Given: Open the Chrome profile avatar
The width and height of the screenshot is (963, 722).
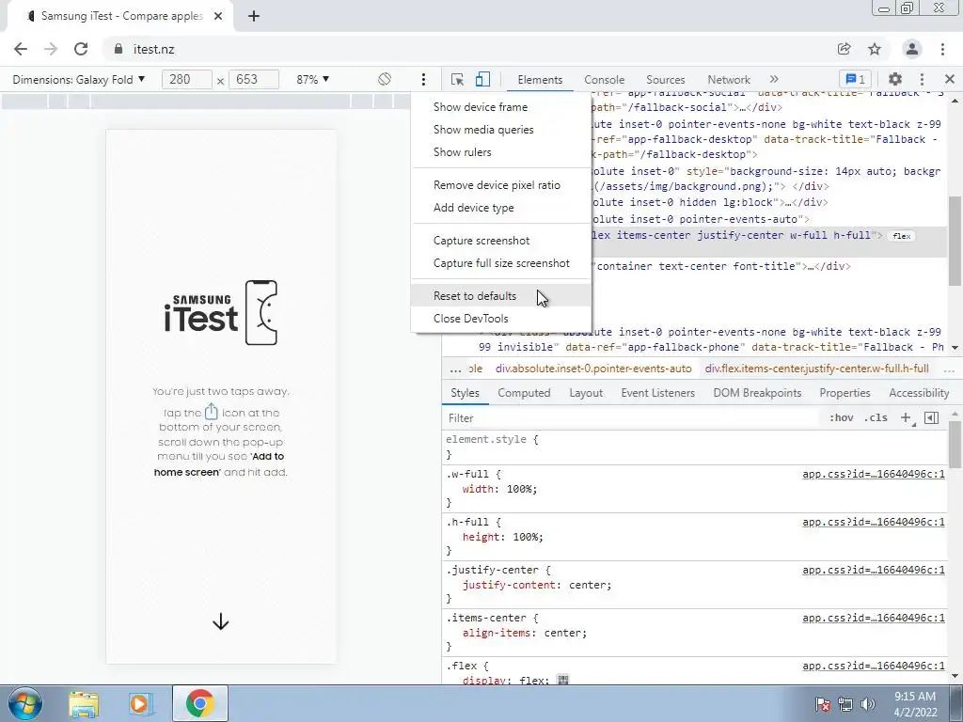Looking at the screenshot, I should coord(912,49).
